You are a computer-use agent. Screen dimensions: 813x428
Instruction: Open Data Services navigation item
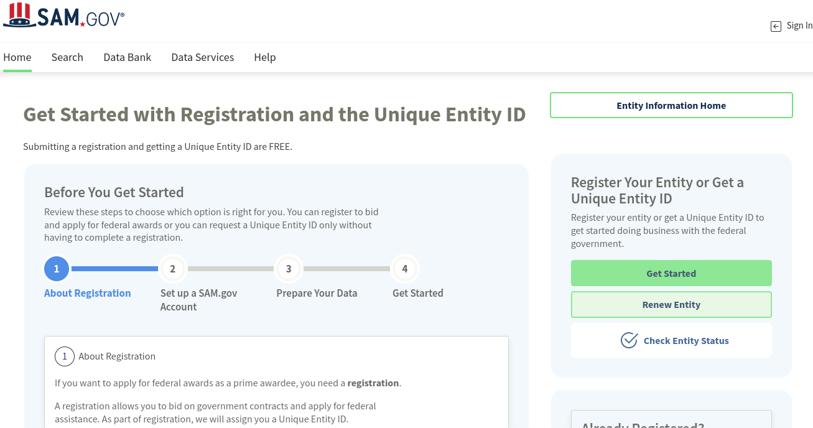(203, 57)
